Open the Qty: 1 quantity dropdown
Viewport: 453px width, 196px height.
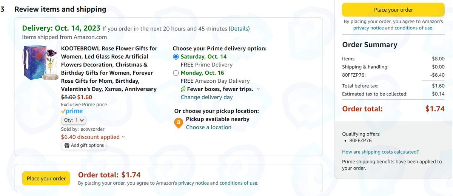tap(74, 120)
